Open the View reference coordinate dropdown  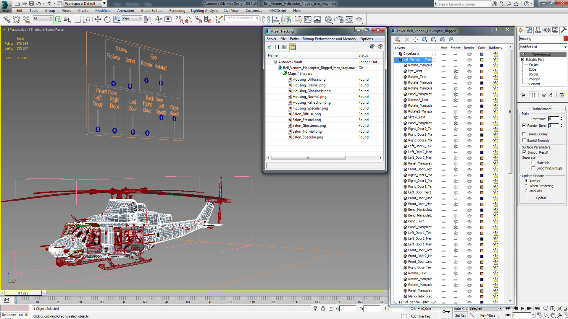tap(132, 18)
